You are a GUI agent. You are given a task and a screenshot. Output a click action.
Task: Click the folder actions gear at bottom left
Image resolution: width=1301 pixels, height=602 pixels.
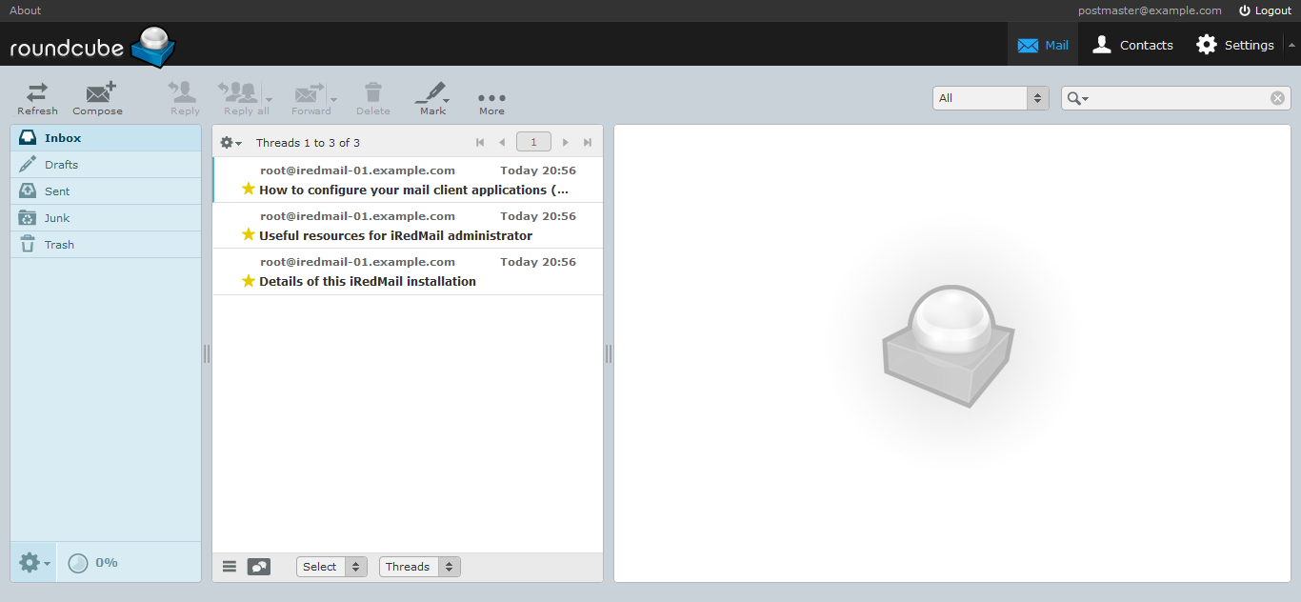click(x=30, y=562)
